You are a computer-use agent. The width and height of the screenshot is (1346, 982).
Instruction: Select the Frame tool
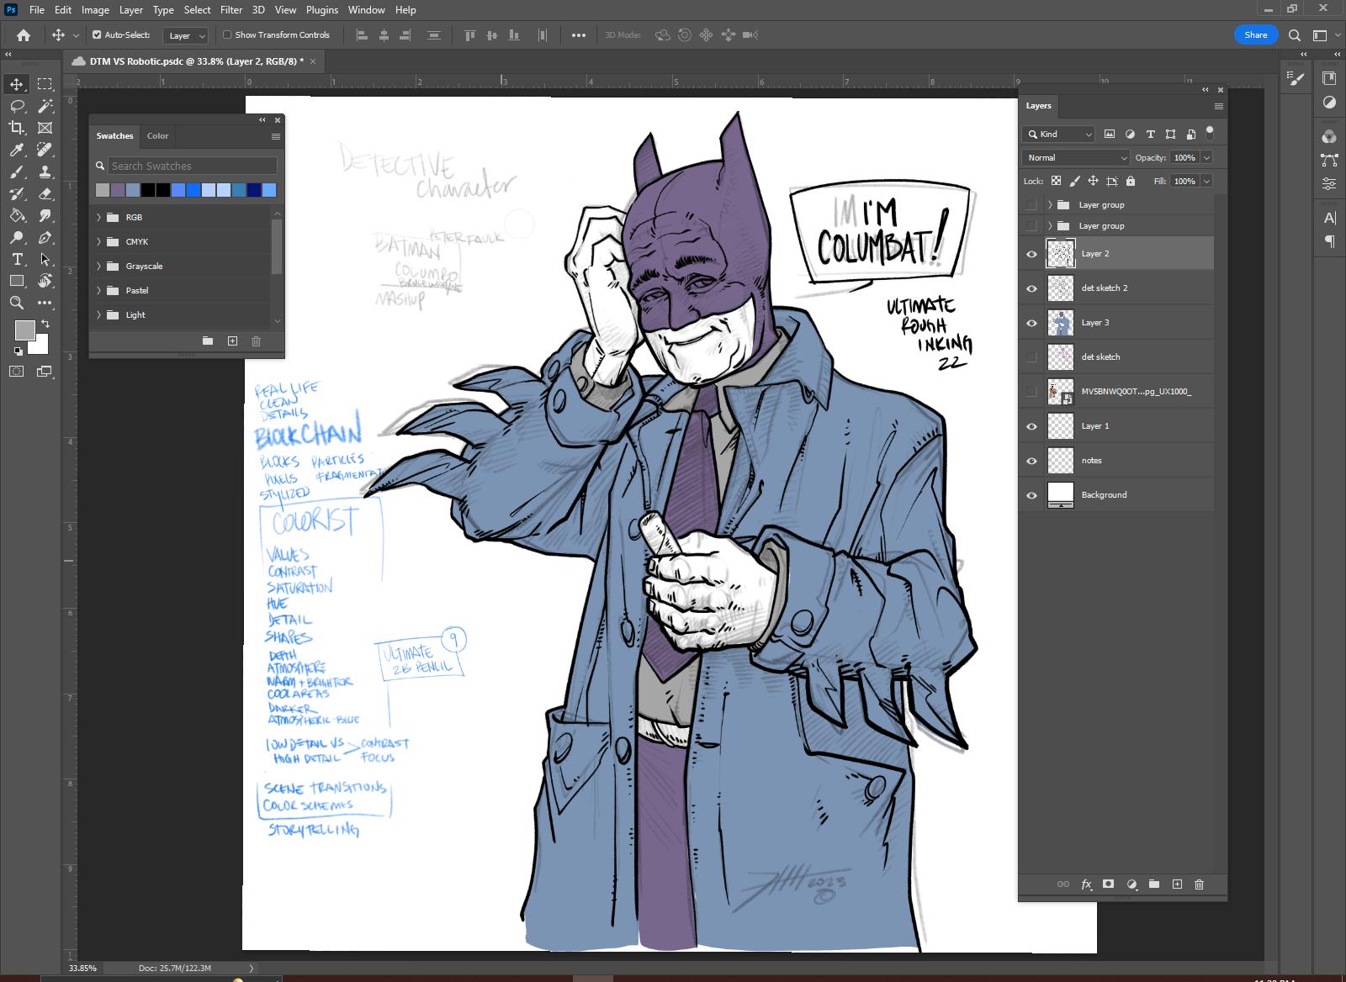[x=45, y=128]
